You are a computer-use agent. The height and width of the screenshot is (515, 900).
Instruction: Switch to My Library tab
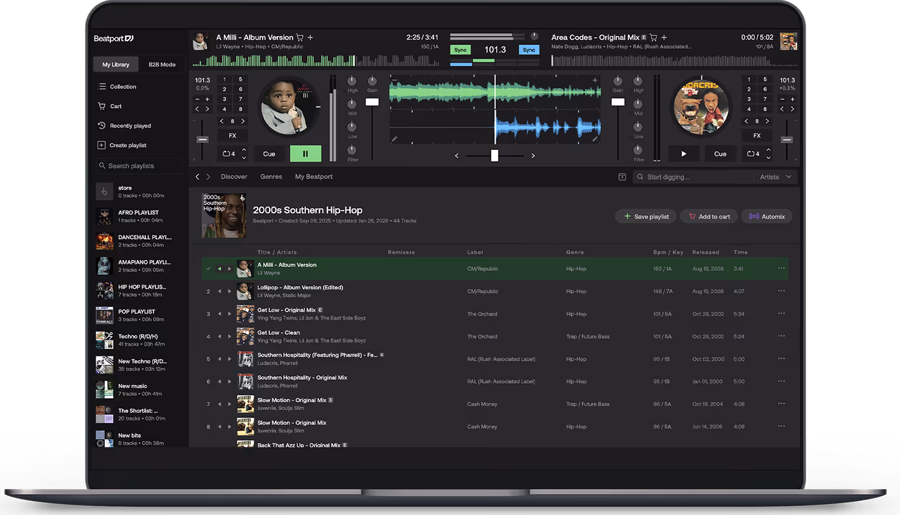pos(116,65)
